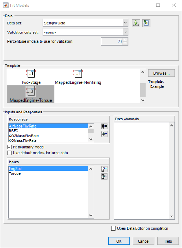Click the MATLAB logo in title bar
The height and width of the screenshot is (248, 182).
6,5
